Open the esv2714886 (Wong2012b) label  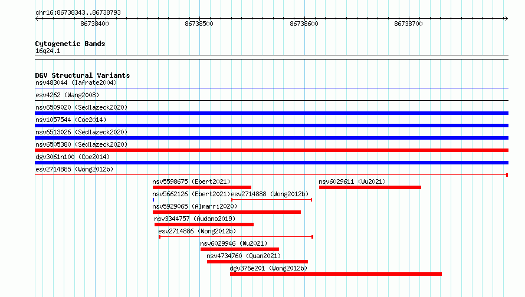click(197, 231)
